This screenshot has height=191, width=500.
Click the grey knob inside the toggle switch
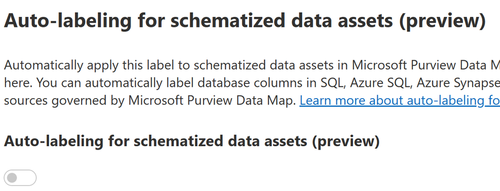point(12,178)
